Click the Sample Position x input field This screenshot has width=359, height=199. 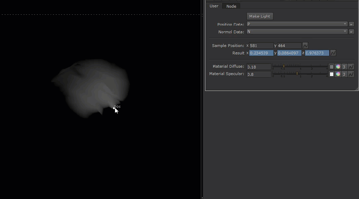(x=261, y=46)
